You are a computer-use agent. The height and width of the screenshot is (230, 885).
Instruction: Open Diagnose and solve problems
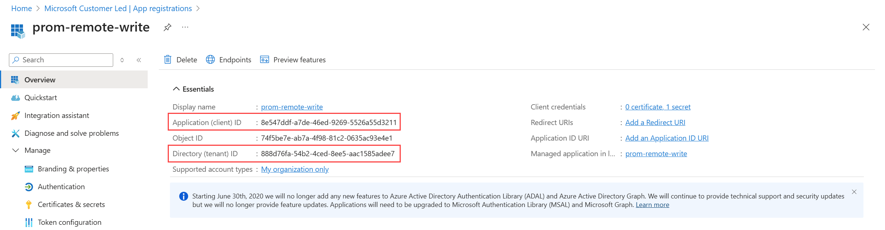click(x=71, y=133)
